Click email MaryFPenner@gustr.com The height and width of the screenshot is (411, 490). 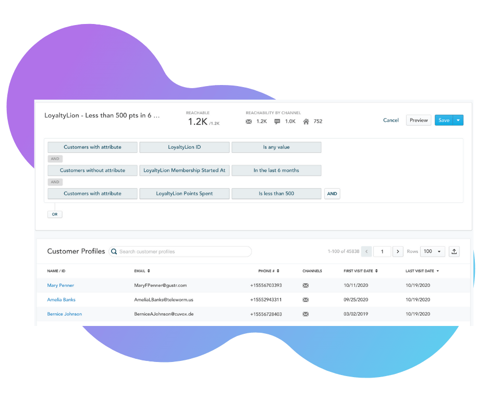[161, 285]
